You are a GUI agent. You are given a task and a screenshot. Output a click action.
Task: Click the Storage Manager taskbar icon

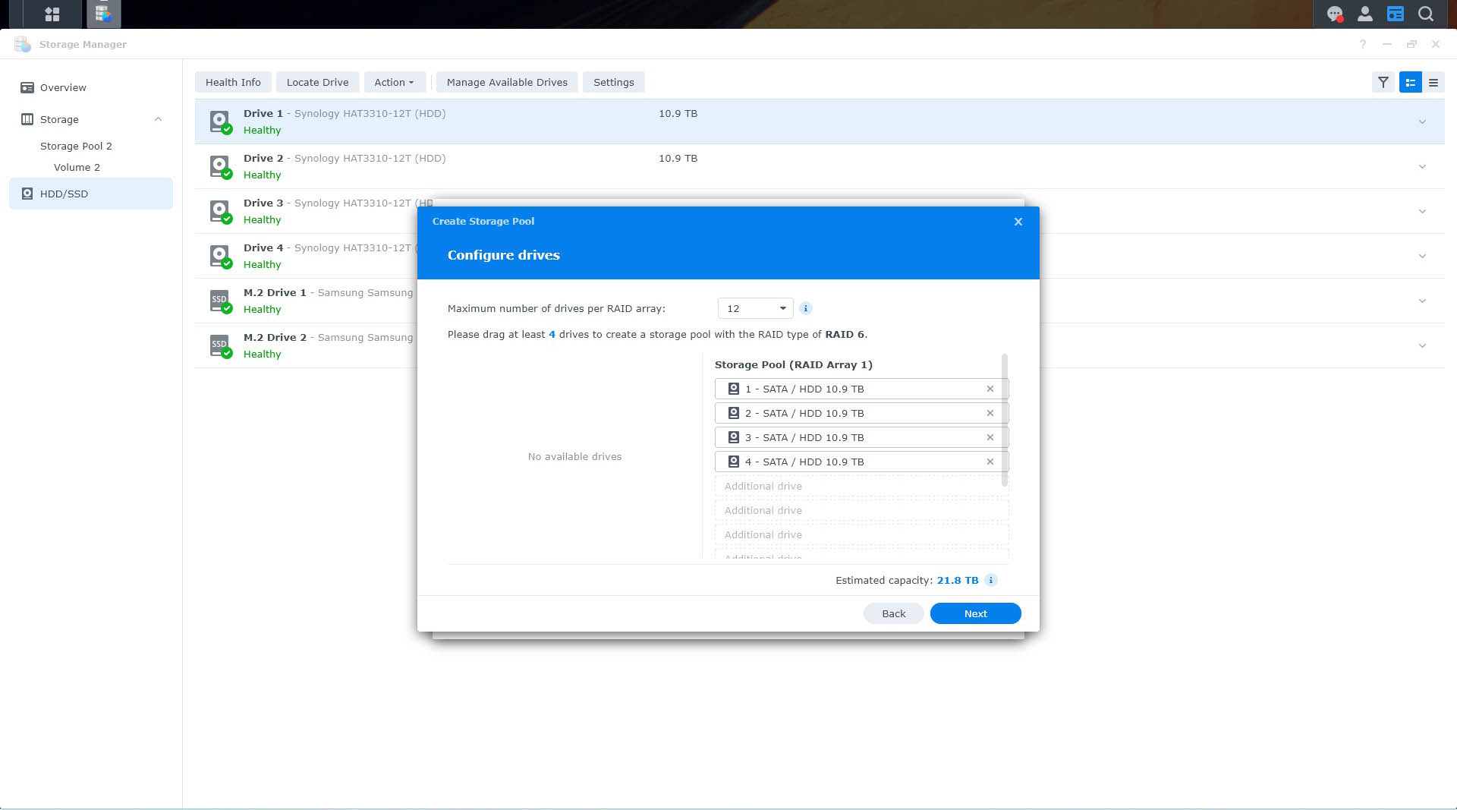103,14
